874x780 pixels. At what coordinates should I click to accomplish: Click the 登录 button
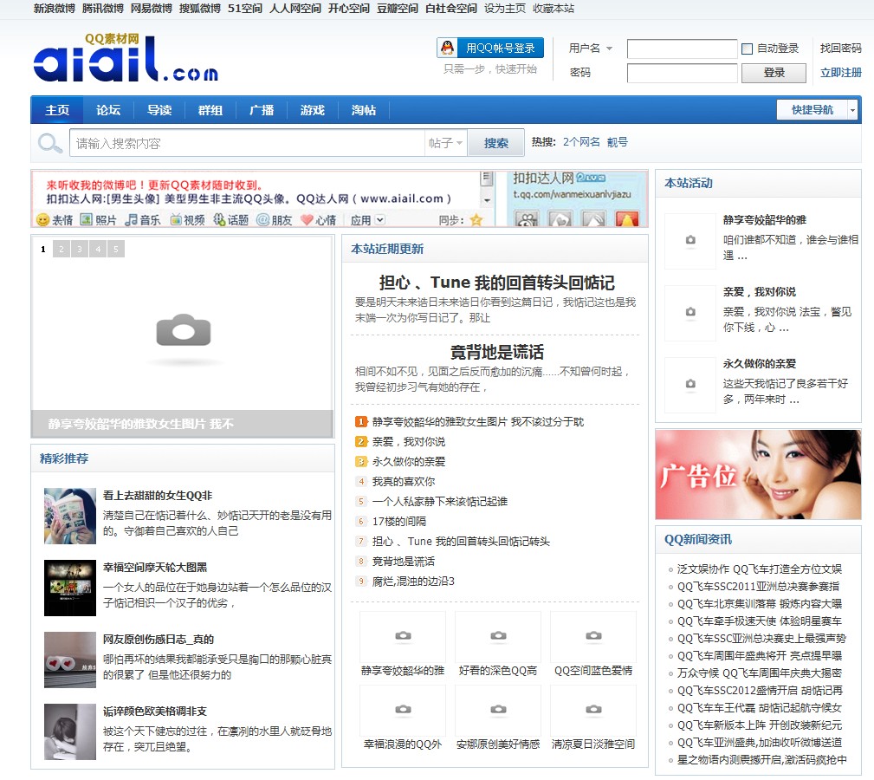coord(774,73)
